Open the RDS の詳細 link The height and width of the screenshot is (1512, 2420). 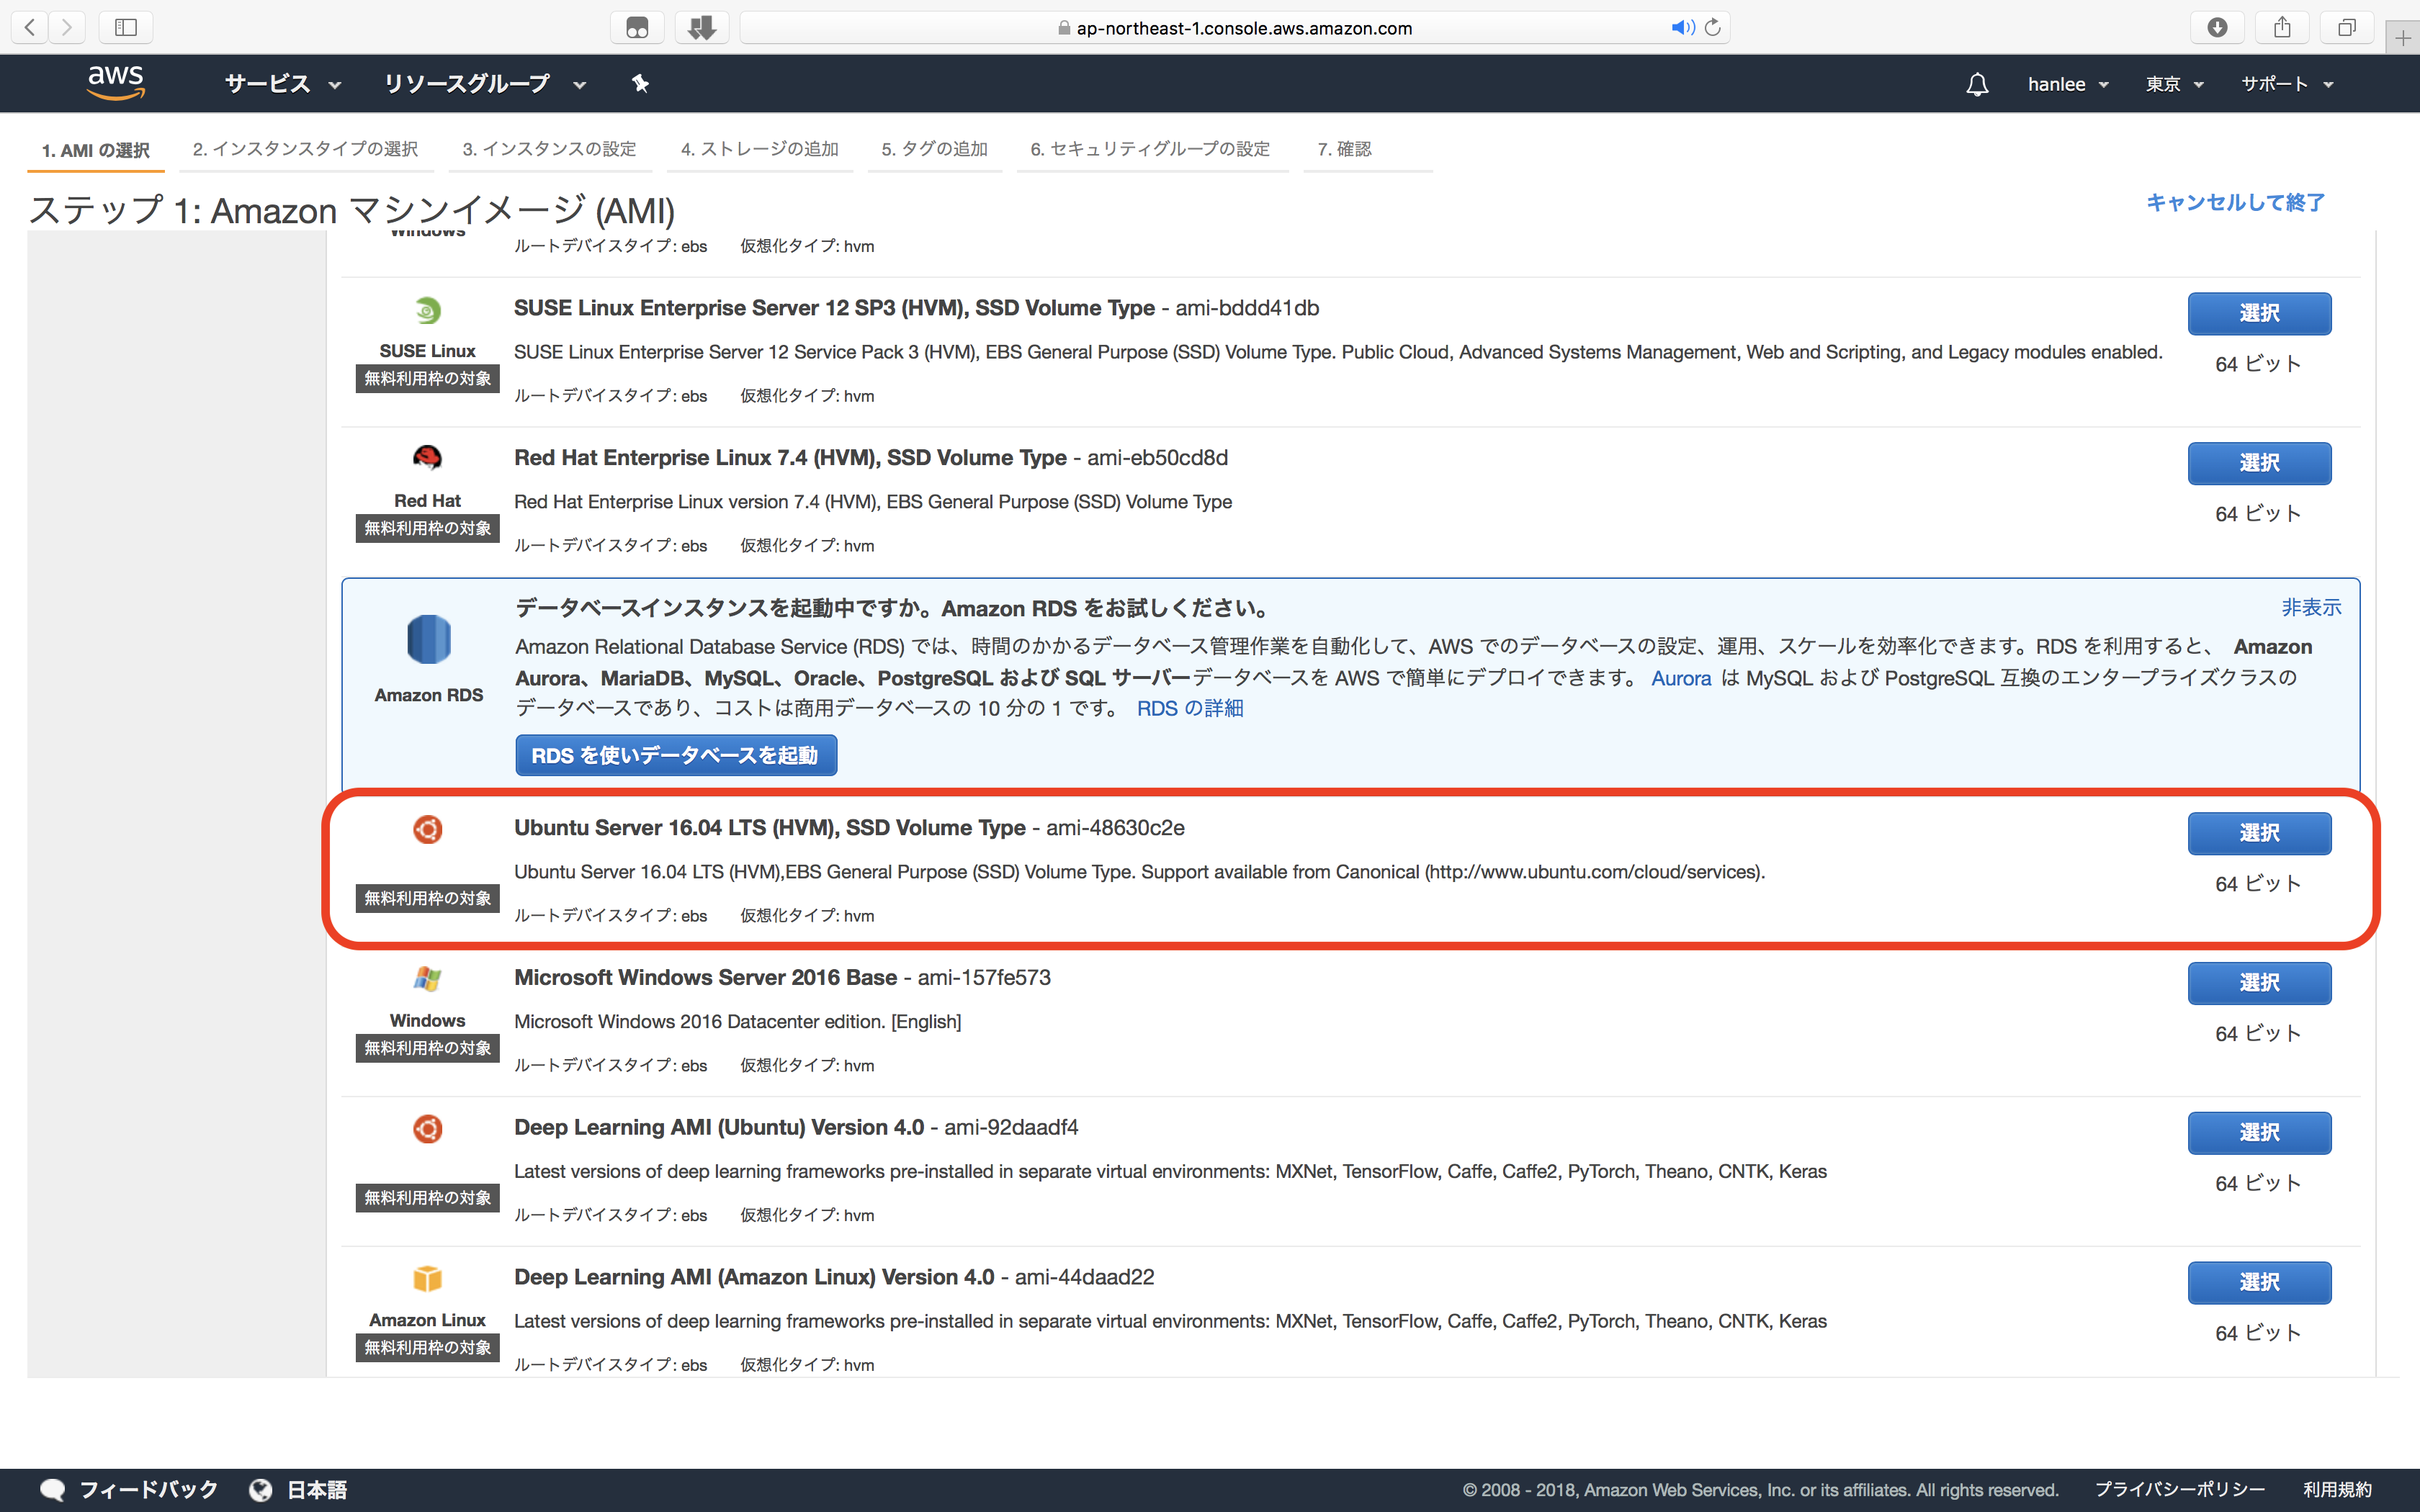pos(1190,708)
